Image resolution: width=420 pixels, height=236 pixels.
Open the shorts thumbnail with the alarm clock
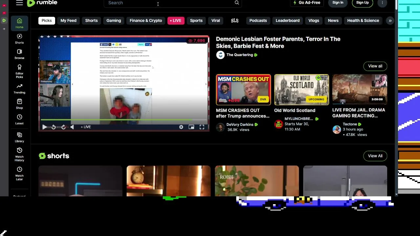click(169, 181)
